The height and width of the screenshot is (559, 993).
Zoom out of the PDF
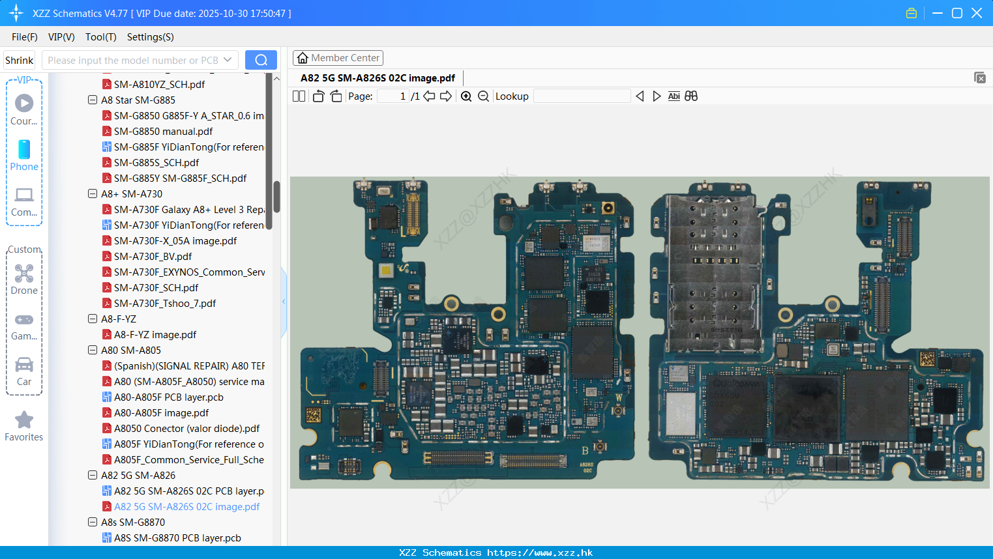pyautogui.click(x=483, y=96)
